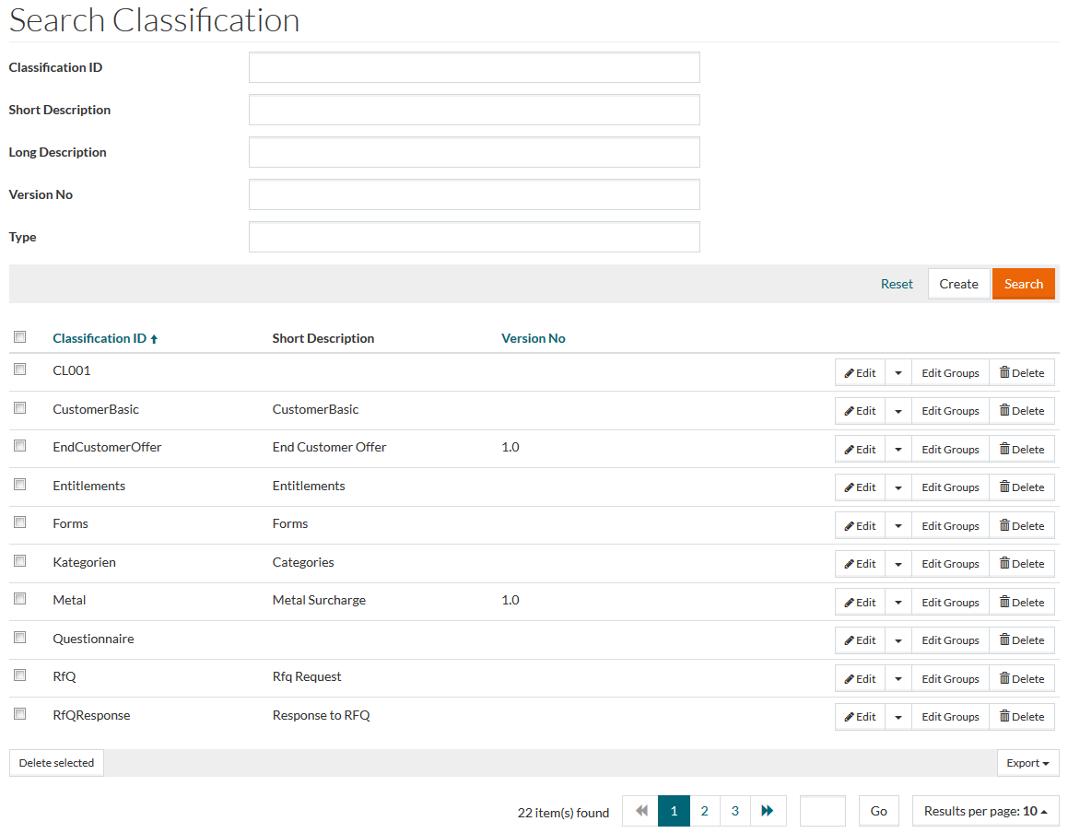Focus the Classification ID input field
Viewport: 1068px width, 833px height.
[474, 67]
